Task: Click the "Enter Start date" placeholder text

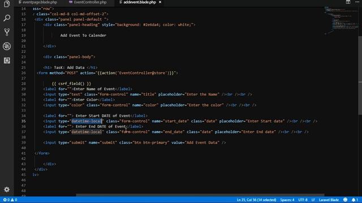Action: (x=265, y=121)
